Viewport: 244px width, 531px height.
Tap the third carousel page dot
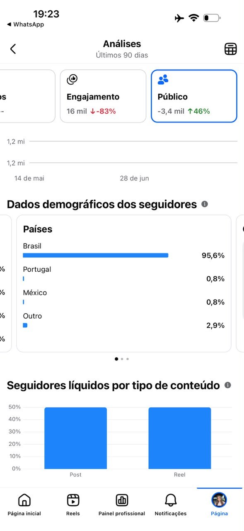point(128,359)
